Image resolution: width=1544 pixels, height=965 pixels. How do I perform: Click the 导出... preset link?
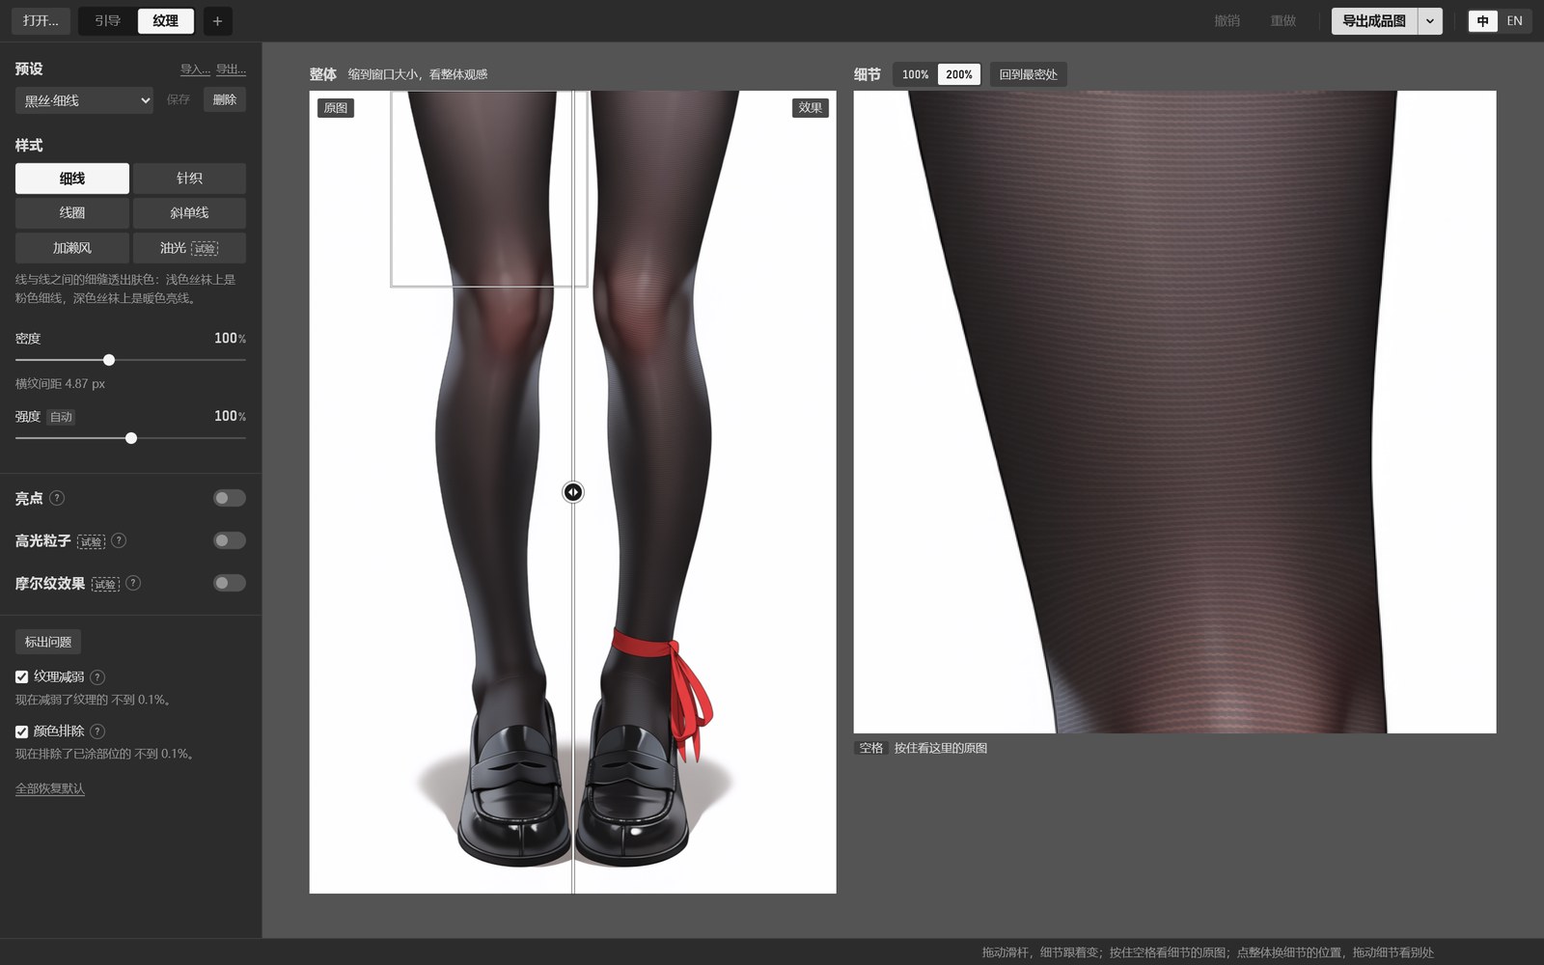coord(231,69)
